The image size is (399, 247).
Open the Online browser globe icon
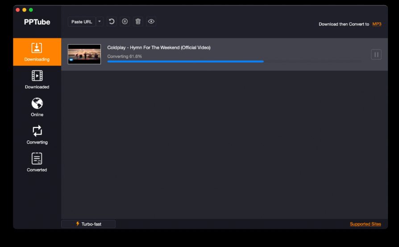[37, 107]
